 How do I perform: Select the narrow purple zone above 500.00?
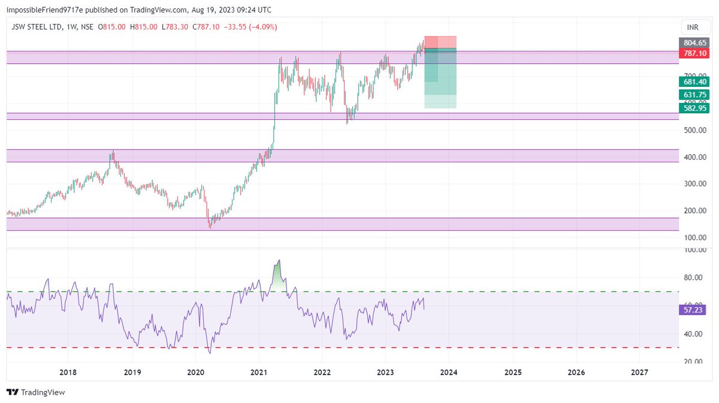pos(343,116)
